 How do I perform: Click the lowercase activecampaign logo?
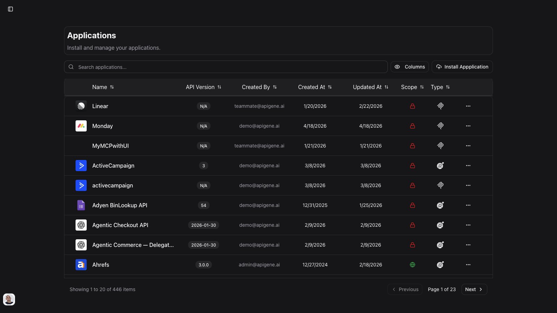(81, 185)
